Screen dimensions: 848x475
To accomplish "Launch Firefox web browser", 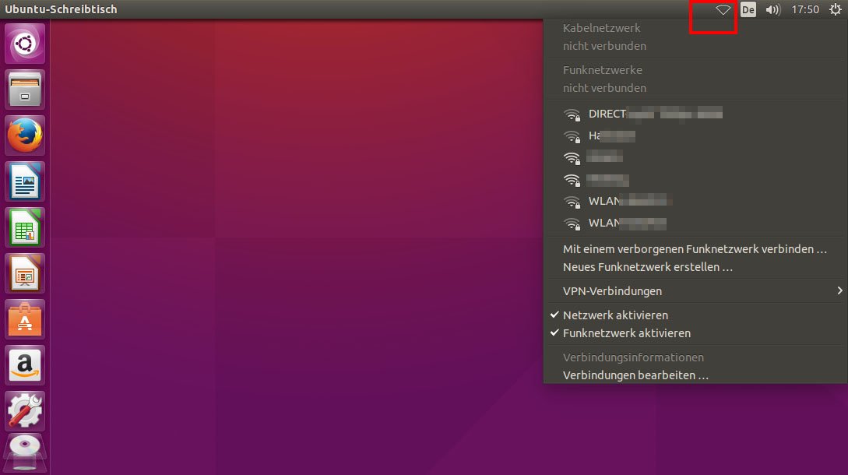I will point(25,135).
